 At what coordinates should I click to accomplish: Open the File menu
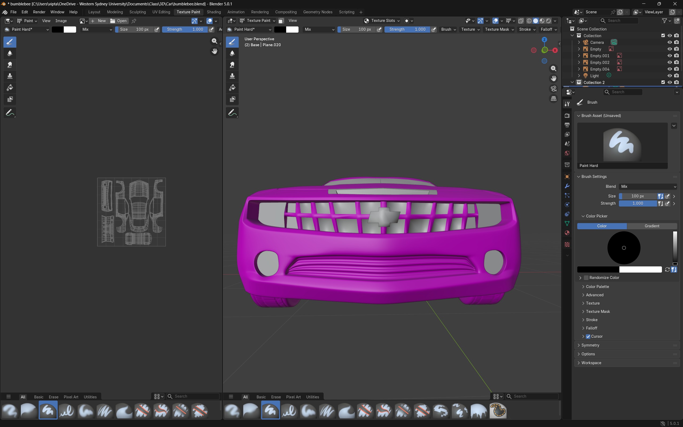pos(13,12)
